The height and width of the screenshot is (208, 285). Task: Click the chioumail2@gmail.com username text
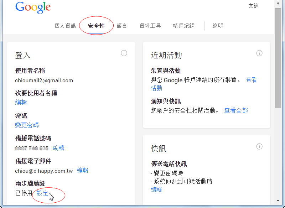click(44, 80)
